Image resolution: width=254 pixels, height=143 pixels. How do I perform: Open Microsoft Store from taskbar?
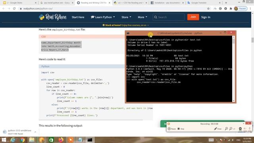(x=51, y=140)
